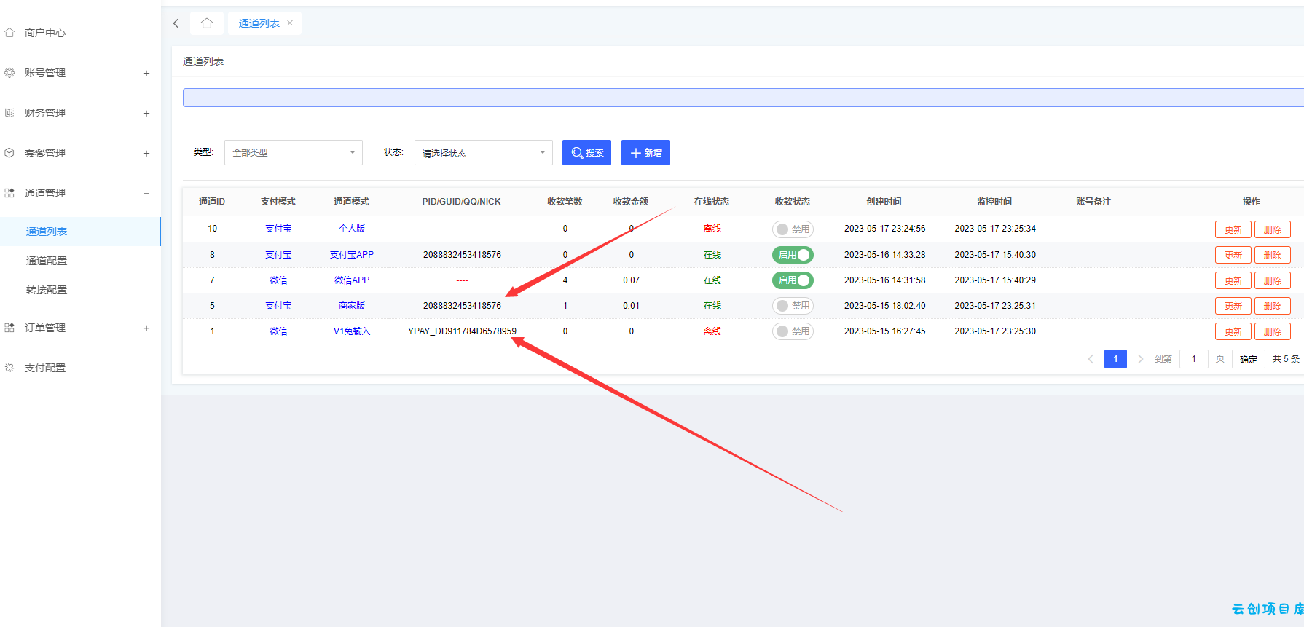1304x627 pixels.
Task: Click 删除 for channel 10
Action: 1273,229
